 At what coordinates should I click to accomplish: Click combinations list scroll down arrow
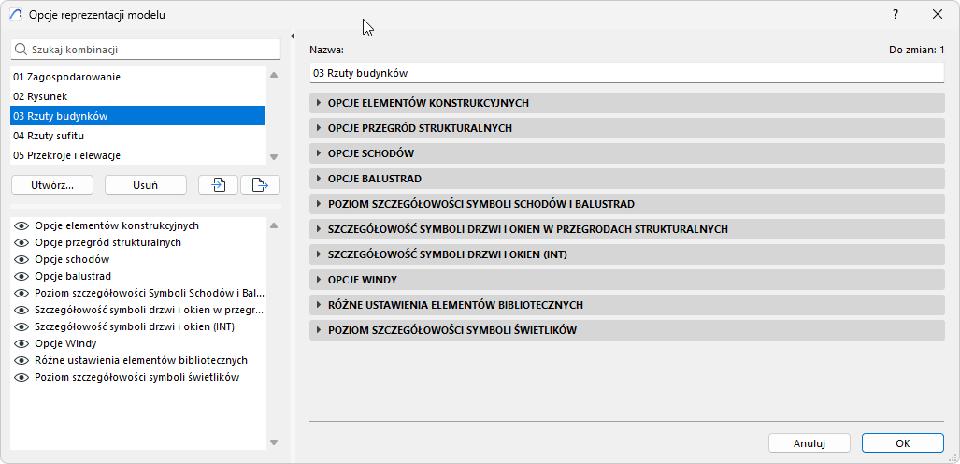(274, 156)
